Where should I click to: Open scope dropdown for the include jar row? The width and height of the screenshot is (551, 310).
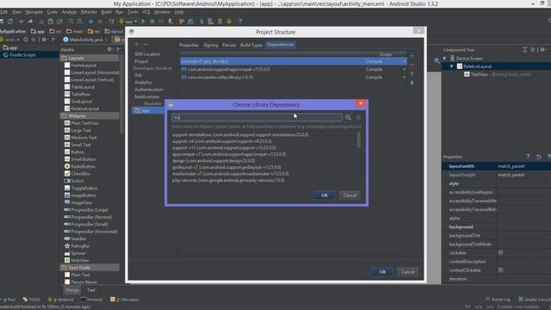(404, 61)
